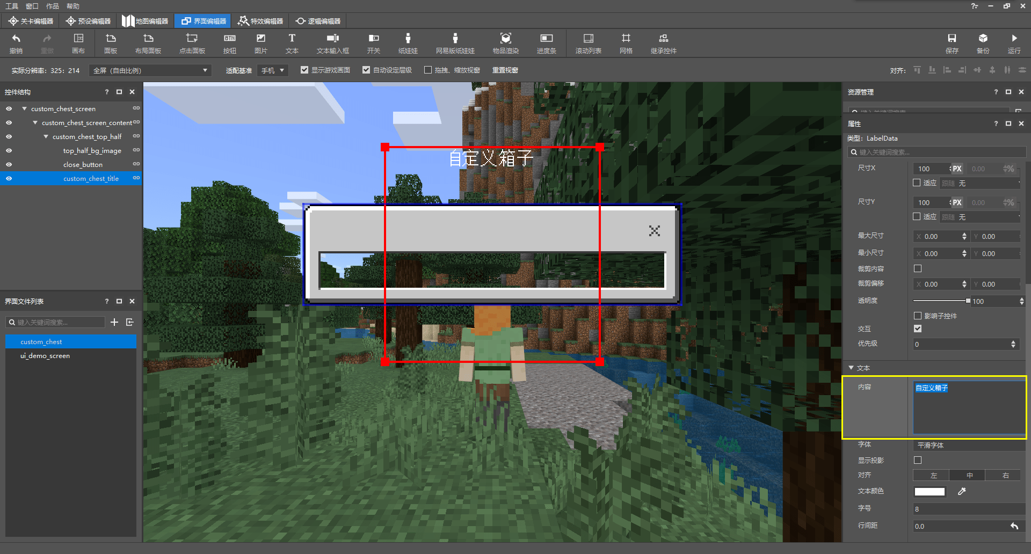The width and height of the screenshot is (1031, 554).
Task: Collapse the 文本 properties section
Action: tap(851, 368)
